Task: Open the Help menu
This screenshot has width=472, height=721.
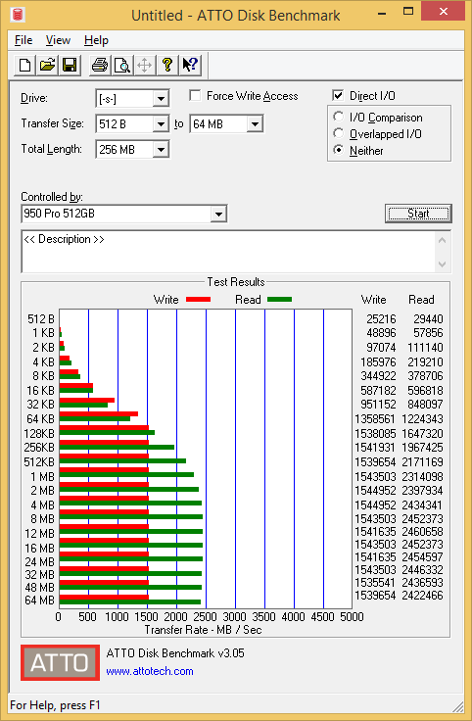Action: point(96,40)
